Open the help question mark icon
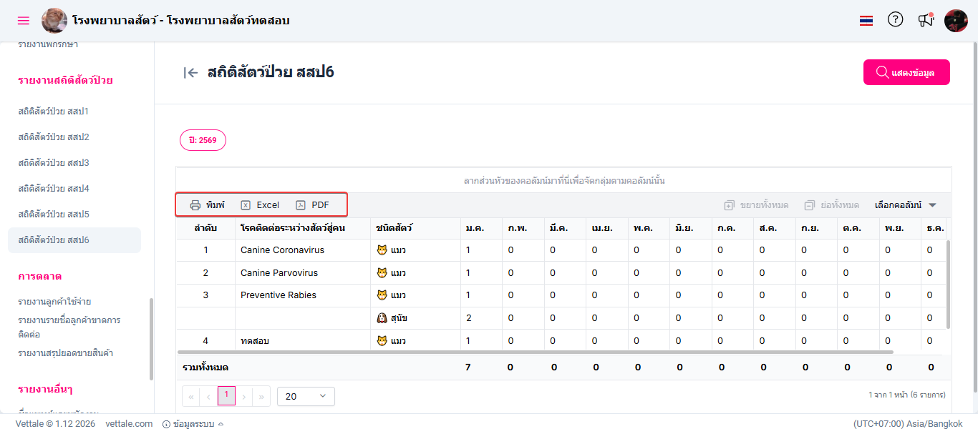This screenshot has width=978, height=434. [895, 20]
